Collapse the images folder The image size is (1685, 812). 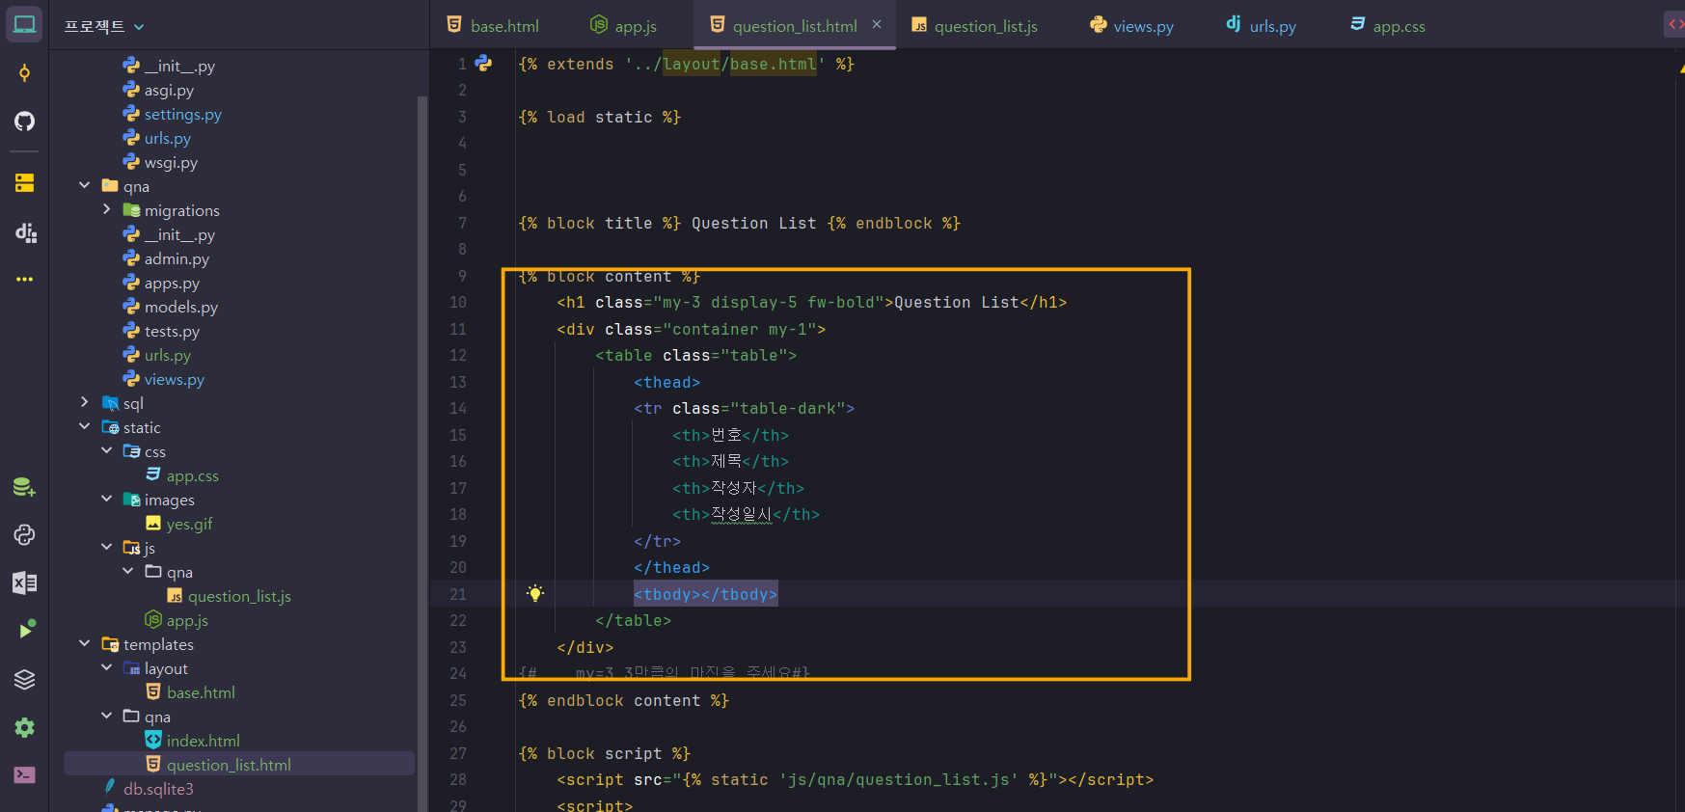[x=106, y=499]
